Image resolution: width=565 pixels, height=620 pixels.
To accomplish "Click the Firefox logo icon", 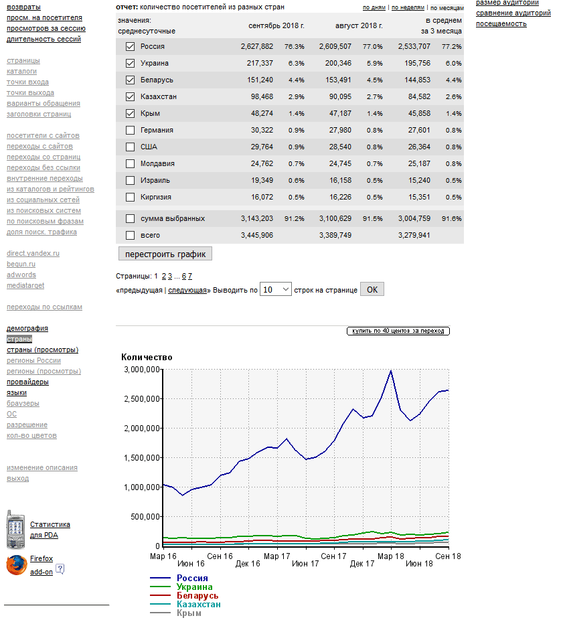I will coord(16,565).
